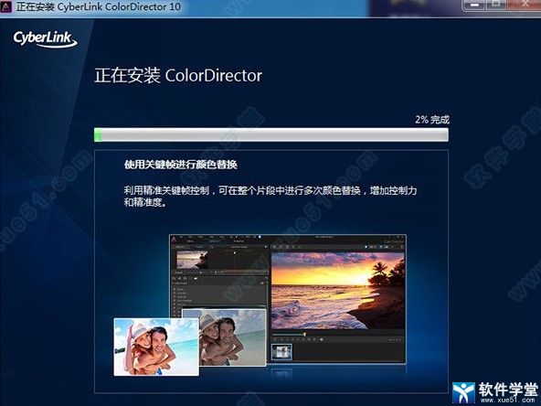
Task: Click the 软件学堂 watermark text
Action: tap(508, 390)
